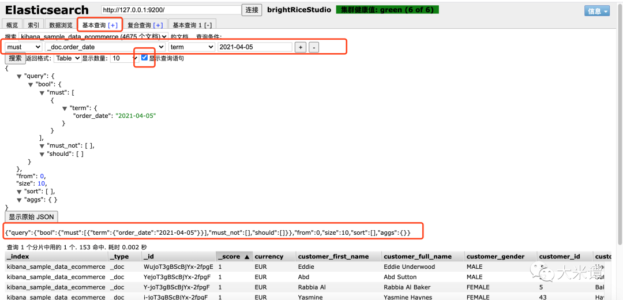This screenshot has height=300, width=623.
Task: Sort by customer_gender column header
Action: [x=501, y=257]
